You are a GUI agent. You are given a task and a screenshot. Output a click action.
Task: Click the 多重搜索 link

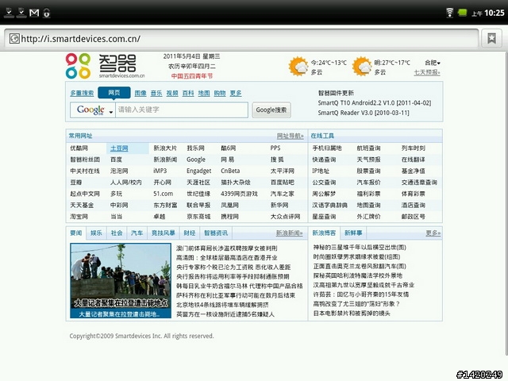point(82,94)
